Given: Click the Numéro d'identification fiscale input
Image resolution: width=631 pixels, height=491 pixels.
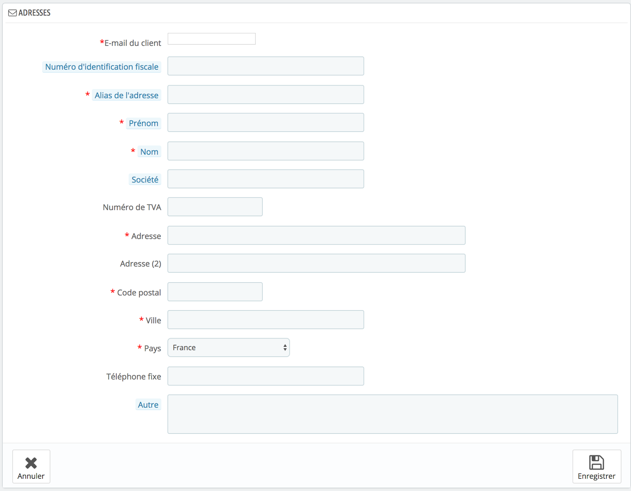Looking at the screenshot, I should coord(265,66).
